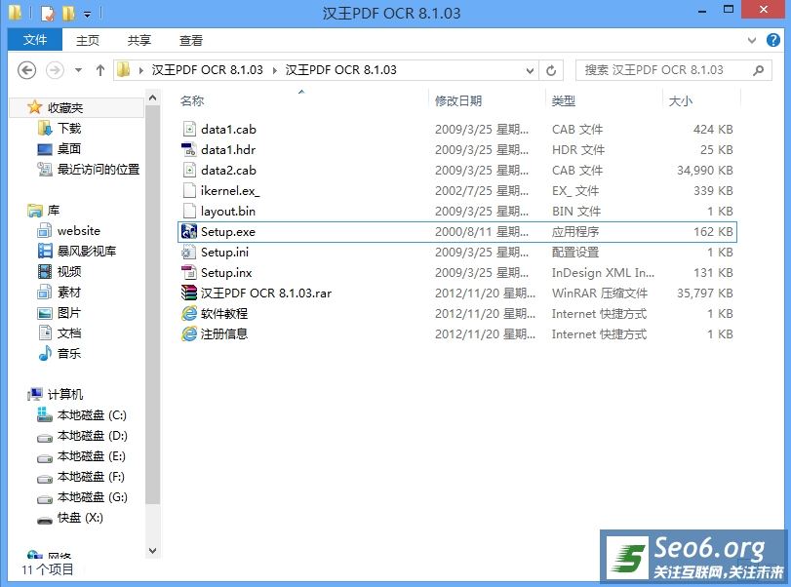
Task: Click the Properties quick access icon
Action: click(x=47, y=13)
